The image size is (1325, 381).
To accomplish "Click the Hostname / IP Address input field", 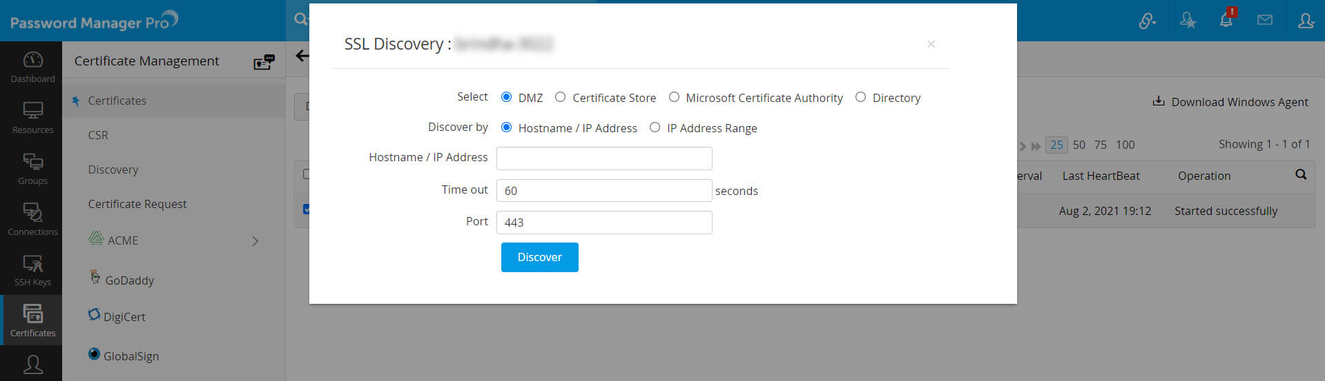I will [x=604, y=158].
